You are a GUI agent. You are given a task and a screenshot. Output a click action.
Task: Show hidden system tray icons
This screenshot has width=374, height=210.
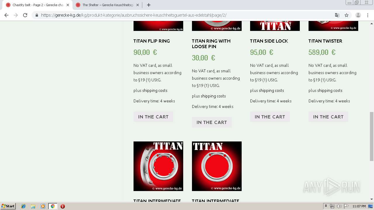click(x=326, y=206)
